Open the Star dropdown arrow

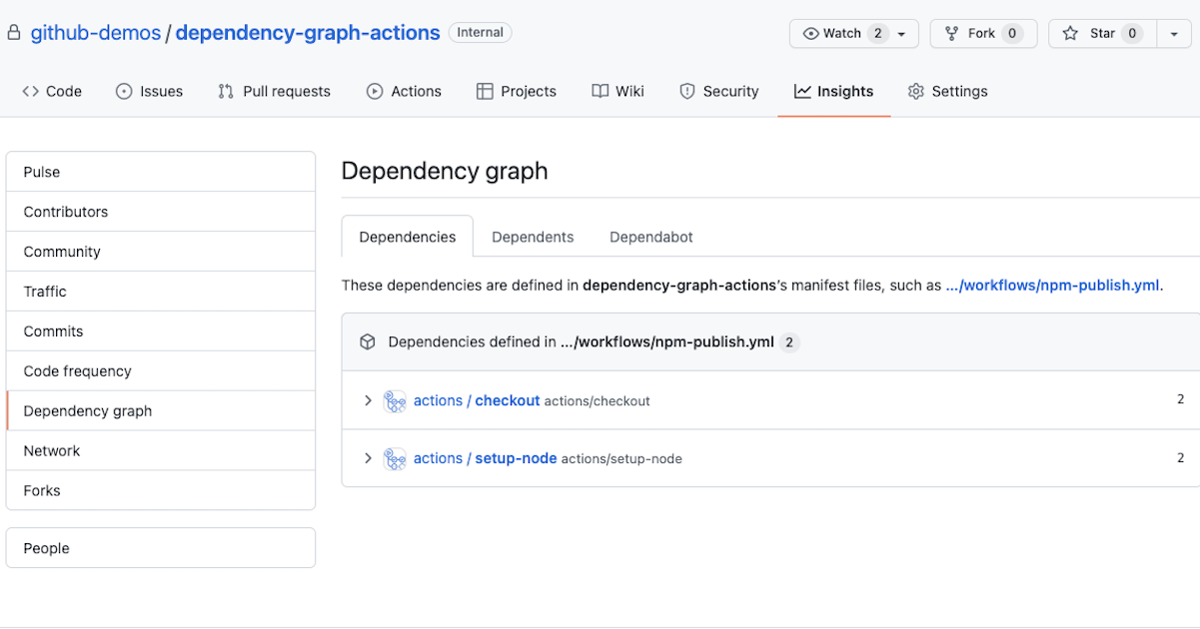pyautogui.click(x=1174, y=33)
